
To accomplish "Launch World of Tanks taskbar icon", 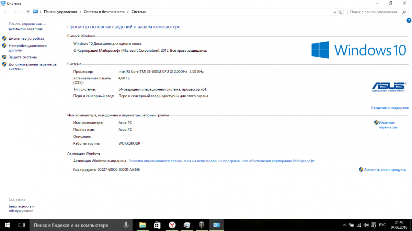I will (202, 225).
